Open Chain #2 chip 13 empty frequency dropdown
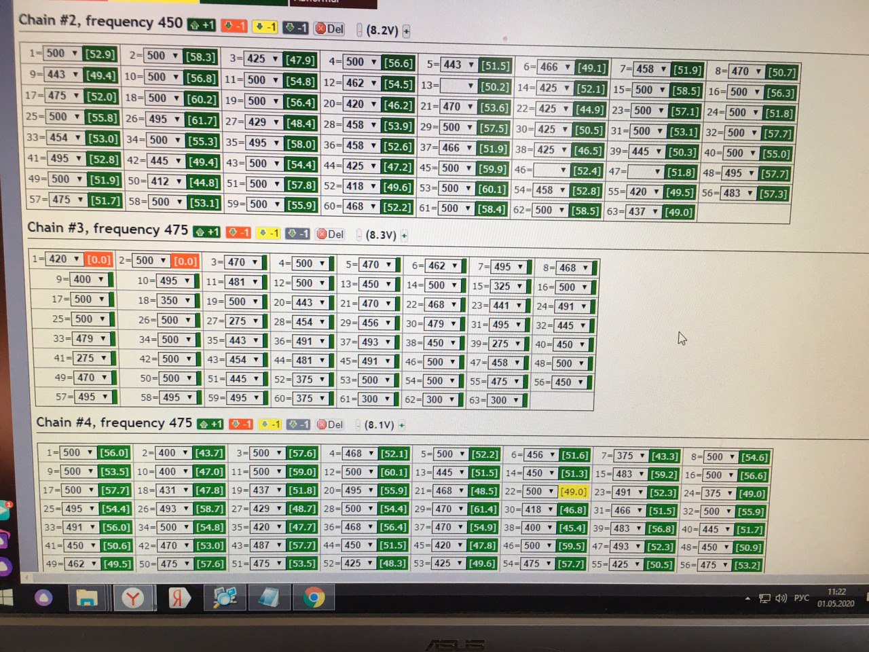 coord(458,86)
